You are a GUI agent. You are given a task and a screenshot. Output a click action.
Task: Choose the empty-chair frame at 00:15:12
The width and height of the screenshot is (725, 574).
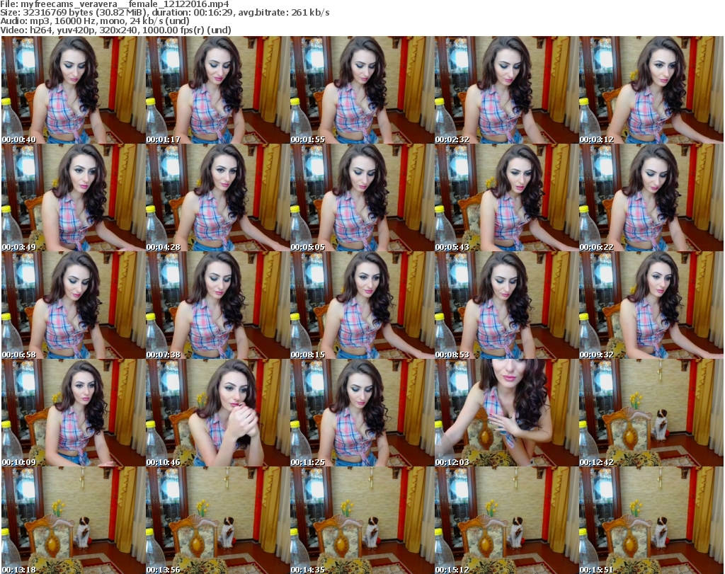click(506, 520)
